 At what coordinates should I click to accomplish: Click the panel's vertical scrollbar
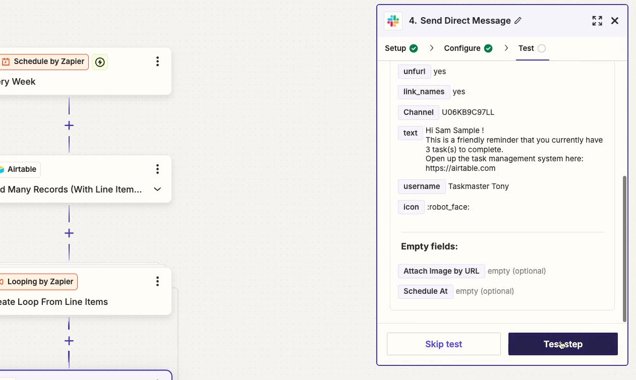pos(624,249)
